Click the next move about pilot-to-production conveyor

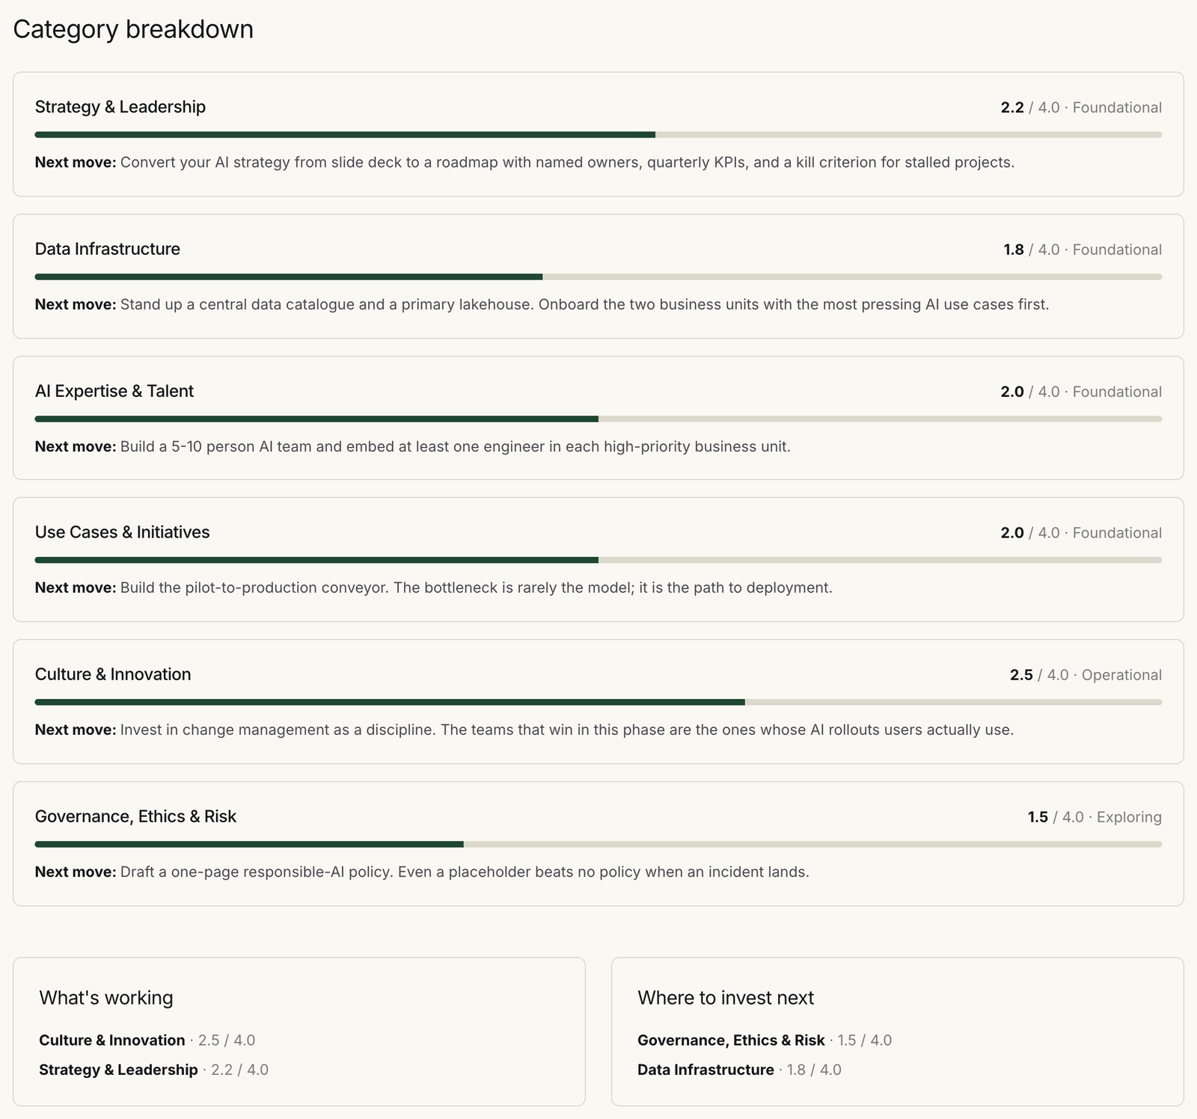(434, 588)
